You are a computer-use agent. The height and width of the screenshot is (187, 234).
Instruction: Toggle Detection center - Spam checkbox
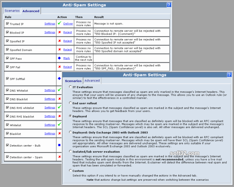click(x=7, y=157)
